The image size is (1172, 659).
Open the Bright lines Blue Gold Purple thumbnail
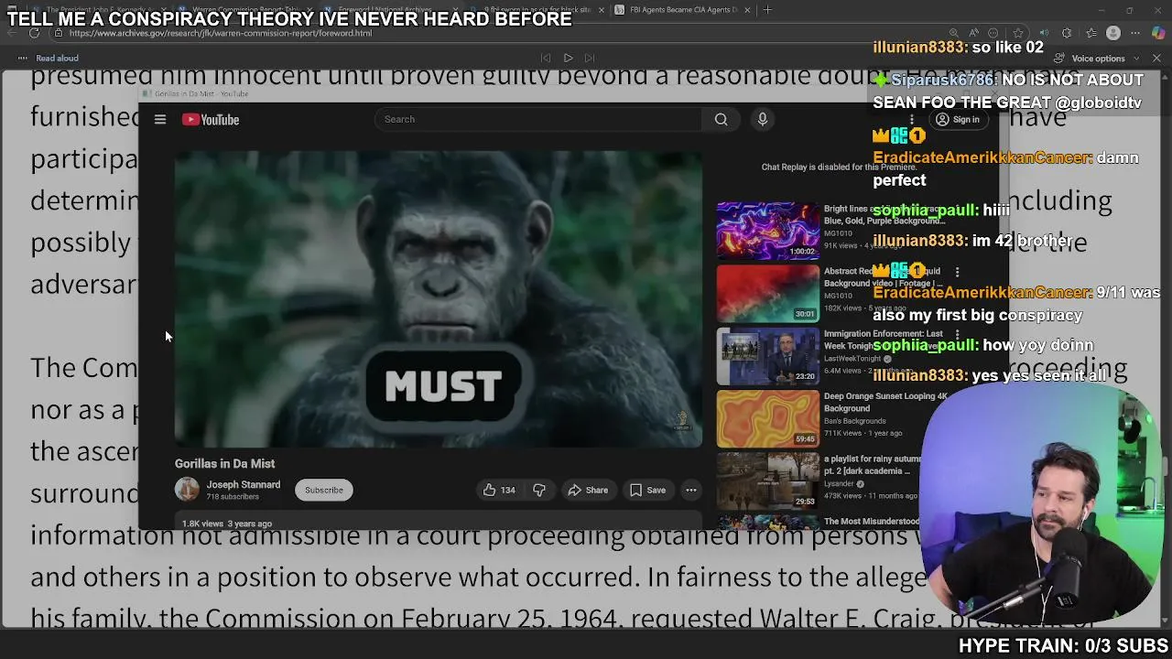pos(767,231)
